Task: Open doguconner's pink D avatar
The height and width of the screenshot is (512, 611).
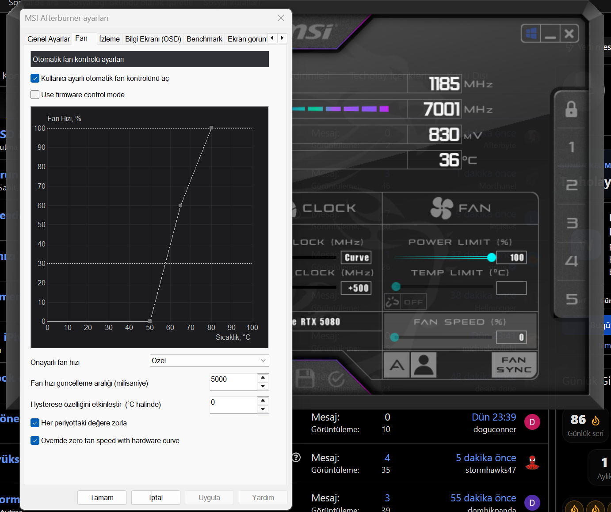Action: point(532,422)
